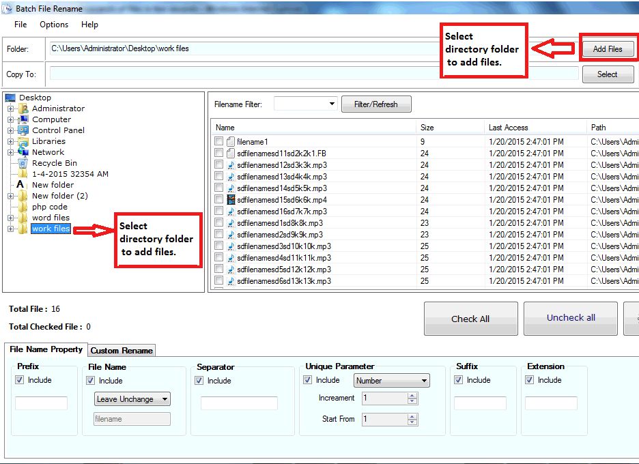The height and width of the screenshot is (464, 639).
Task: Click the Recycle Bin icon in tree
Action: 23,163
